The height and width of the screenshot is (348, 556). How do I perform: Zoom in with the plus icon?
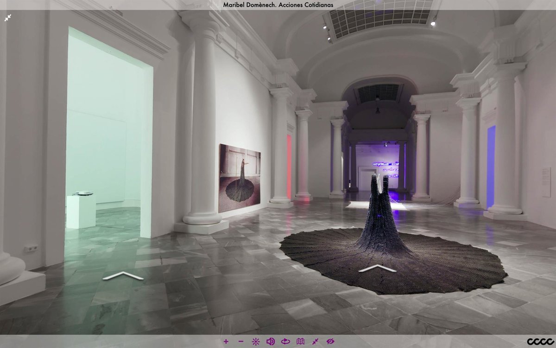tap(226, 342)
